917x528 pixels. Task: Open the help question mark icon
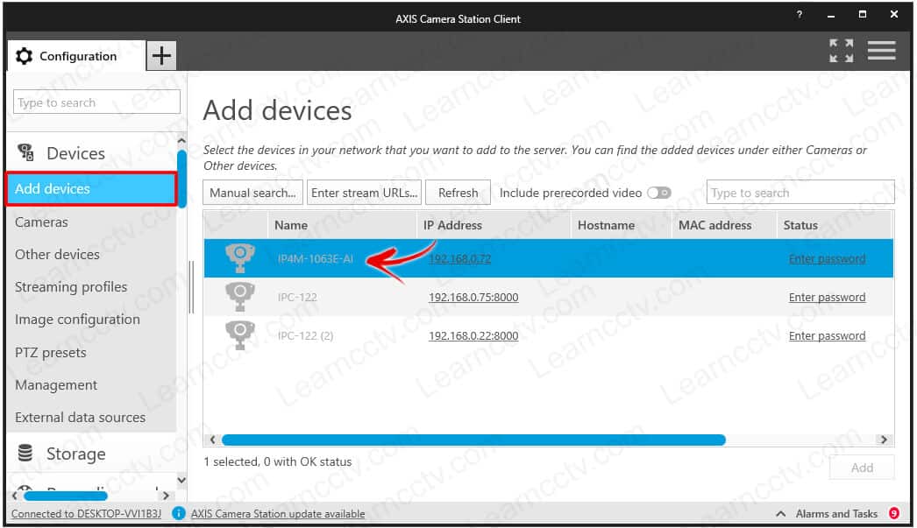click(x=799, y=16)
